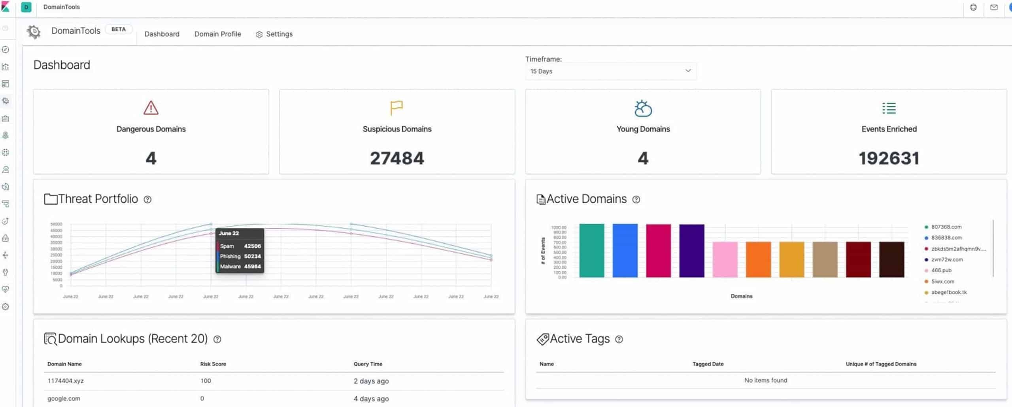
Task: Switch to the Dashboard tab
Action: [x=162, y=34]
